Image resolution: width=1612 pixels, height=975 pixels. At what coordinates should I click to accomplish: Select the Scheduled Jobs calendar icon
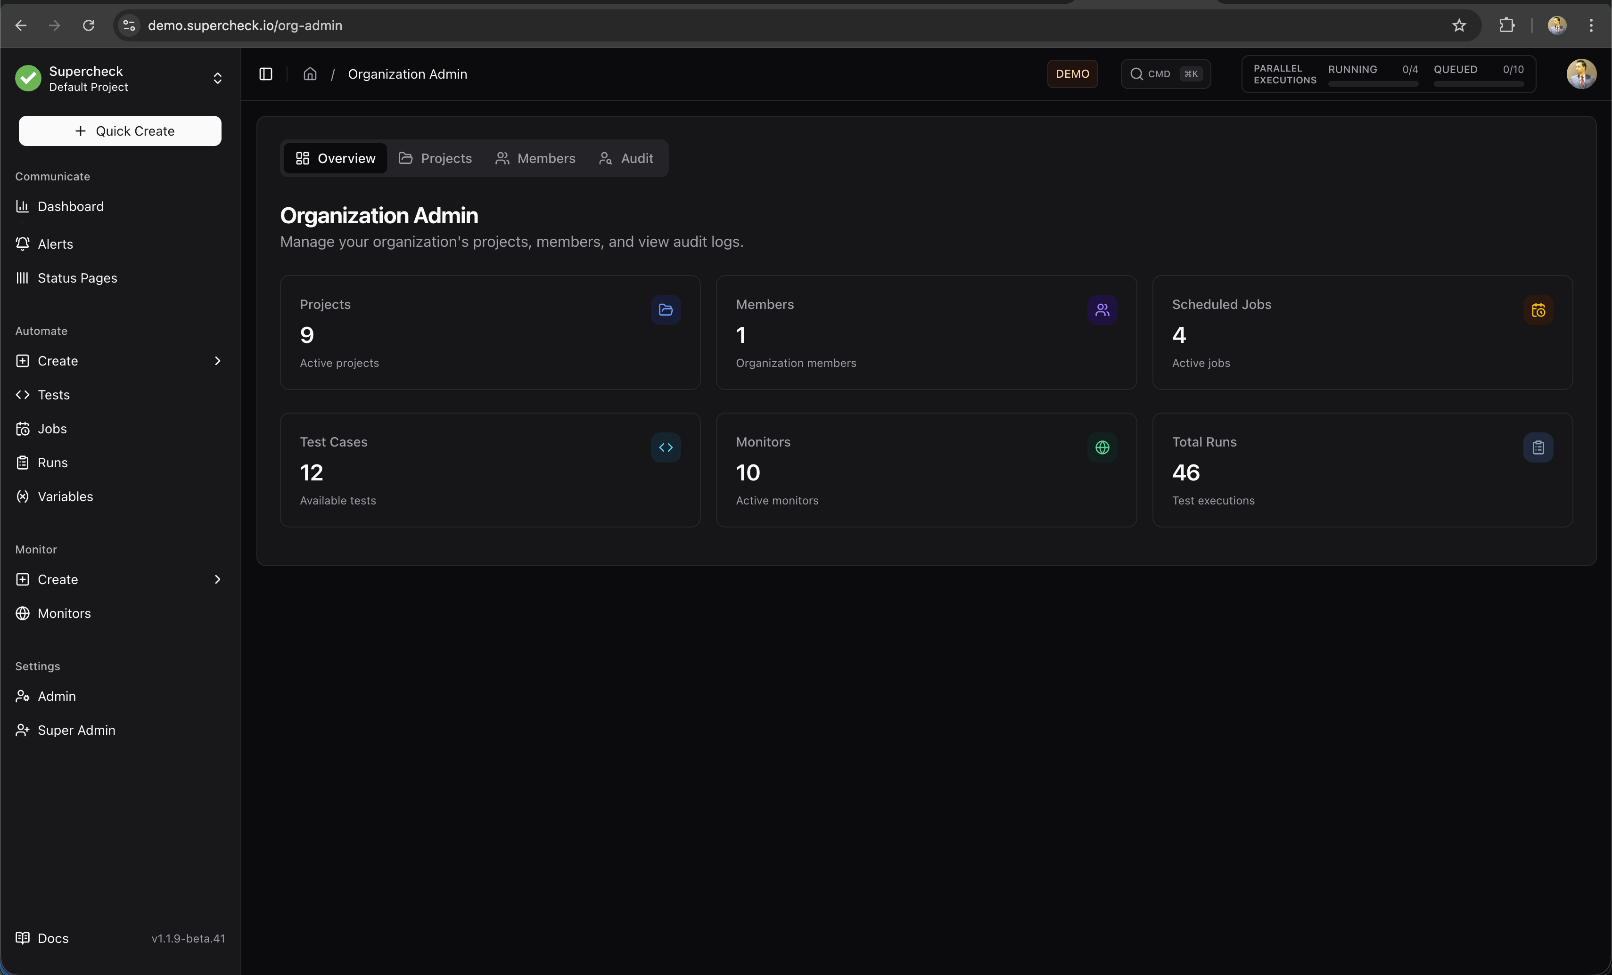(1539, 310)
